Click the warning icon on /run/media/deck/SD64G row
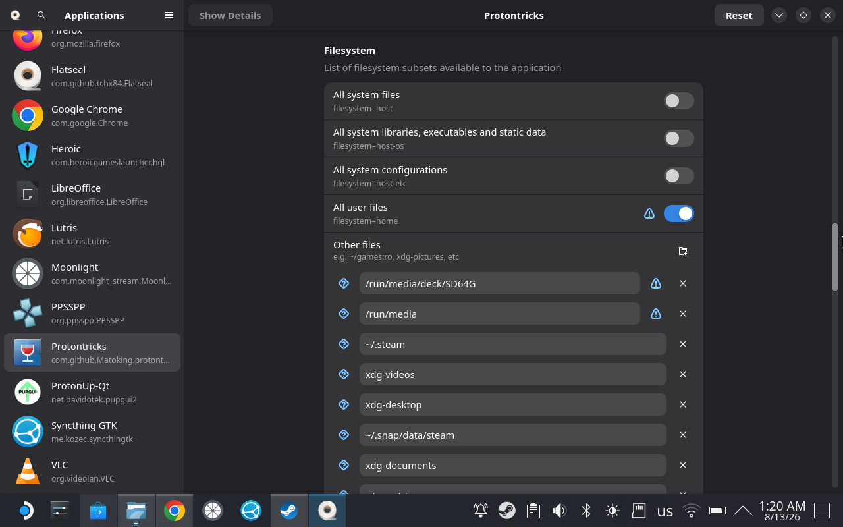This screenshot has width=843, height=527. 656,283
